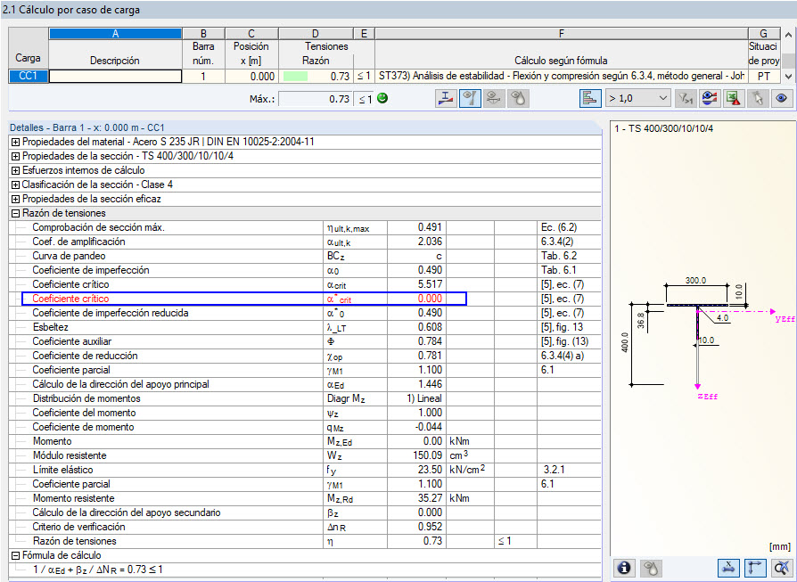Click the 'Descripción' column header A

point(114,34)
